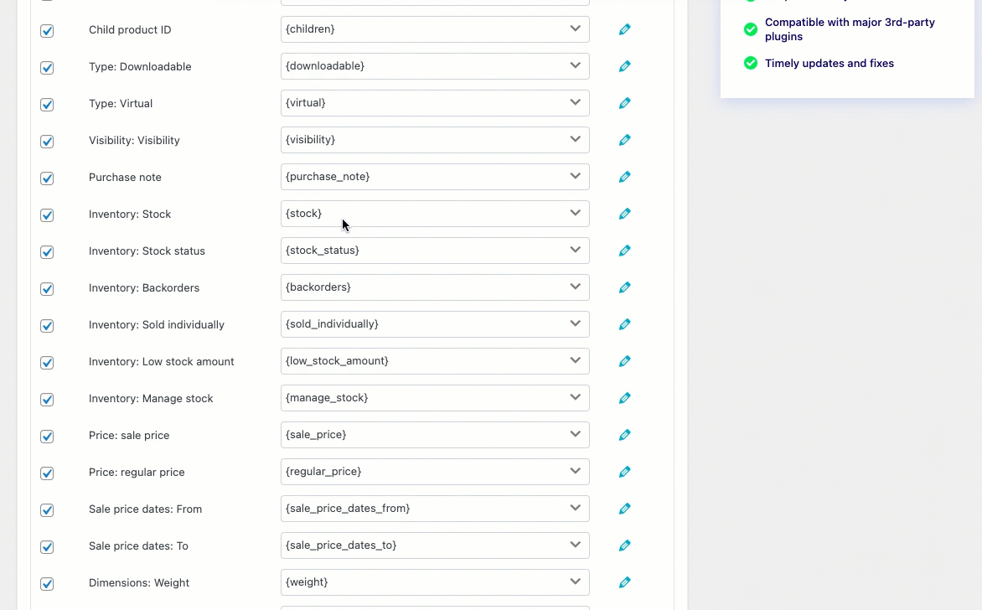
Task: Click pencil icon next to Price: sale price
Action: 624,435
